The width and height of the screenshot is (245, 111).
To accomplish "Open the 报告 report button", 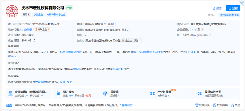I will (217, 8).
